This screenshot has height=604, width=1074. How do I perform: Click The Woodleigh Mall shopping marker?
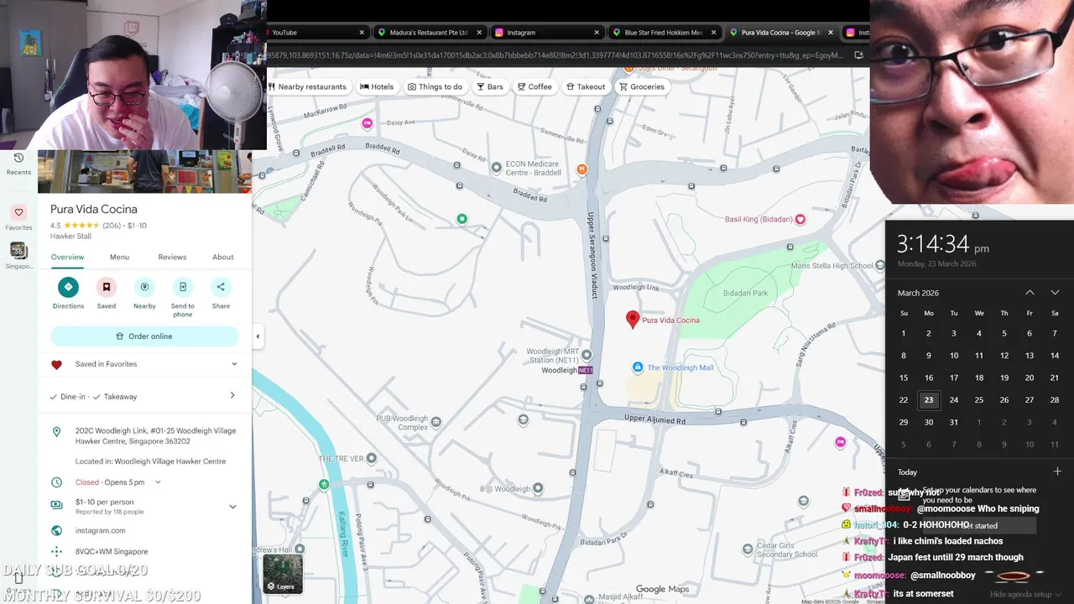point(638,367)
